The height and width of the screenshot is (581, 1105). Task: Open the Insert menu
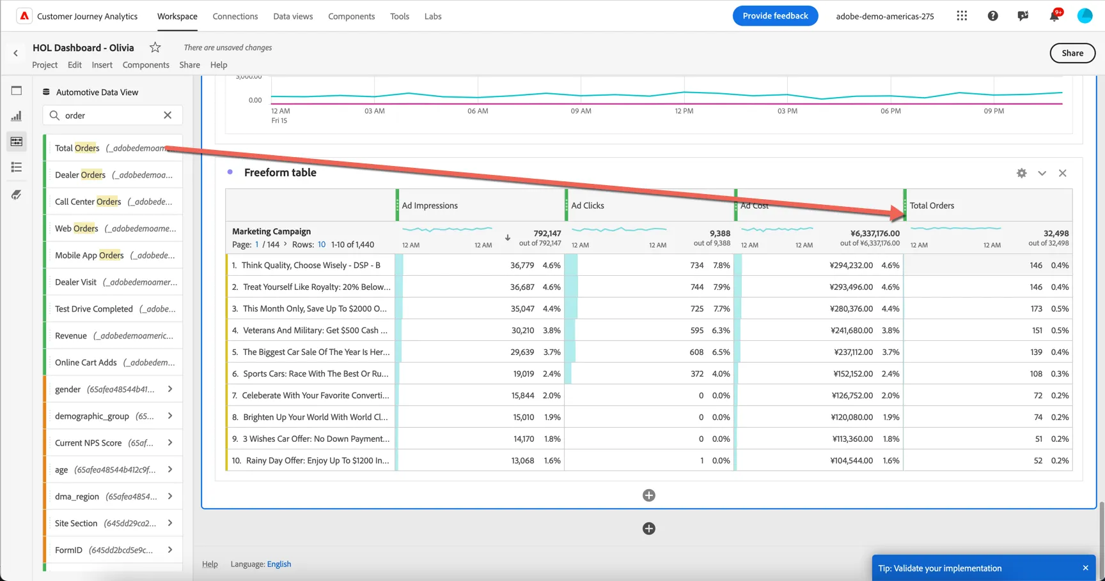(x=102, y=64)
